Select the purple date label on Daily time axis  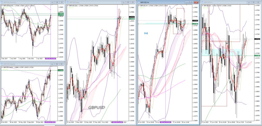[x=117, y=122]
